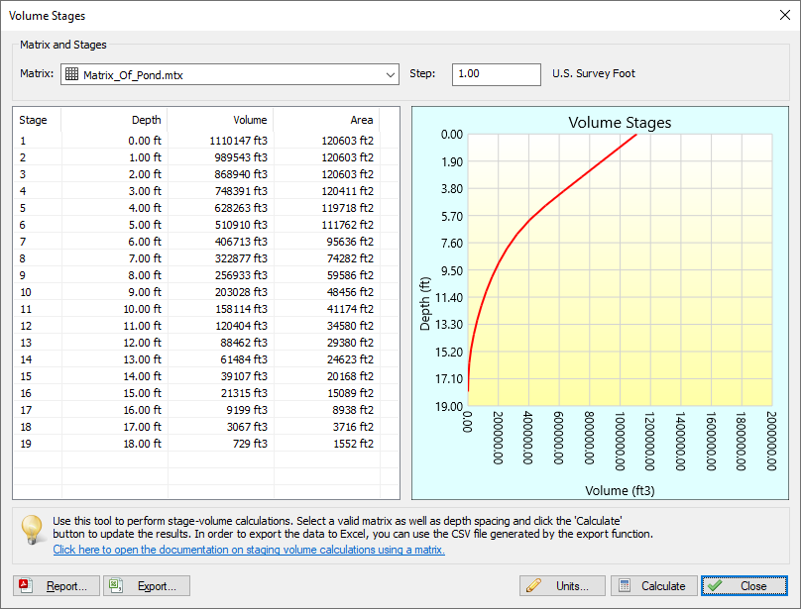This screenshot has width=801, height=609.
Task: Click the Volume (ft3) axis label
Action: coord(620,490)
